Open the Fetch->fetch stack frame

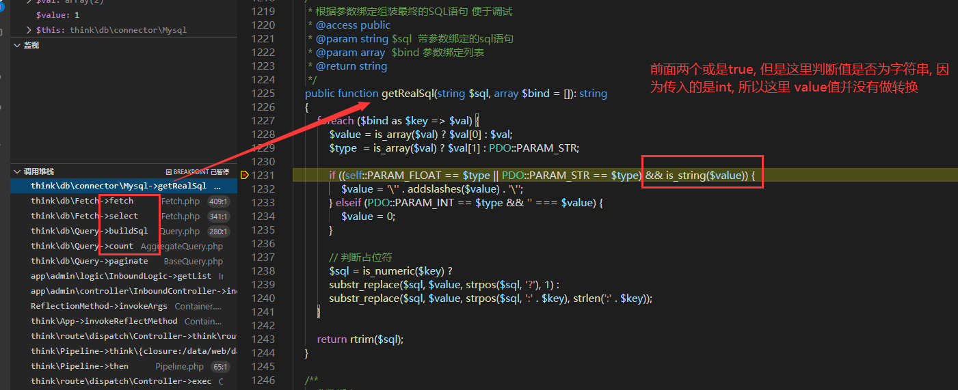[124, 201]
